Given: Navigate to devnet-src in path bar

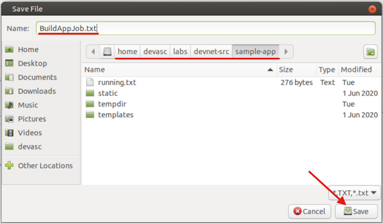Looking at the screenshot, I should pos(211,51).
